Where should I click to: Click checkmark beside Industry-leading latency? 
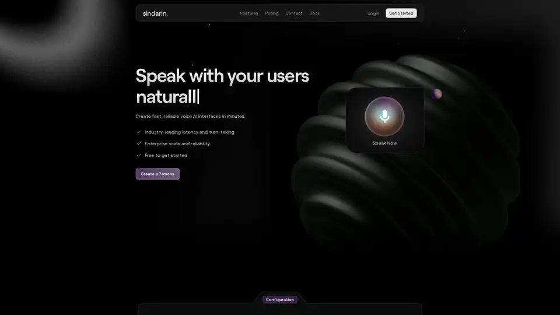[x=139, y=132]
